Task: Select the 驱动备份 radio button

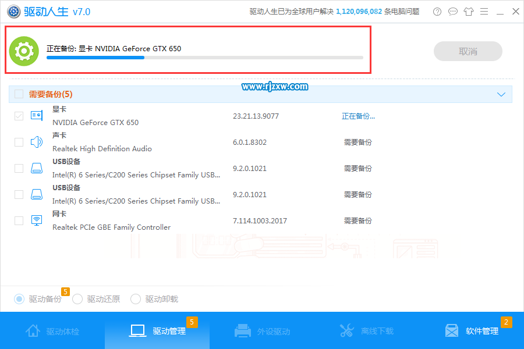Action: [19, 299]
